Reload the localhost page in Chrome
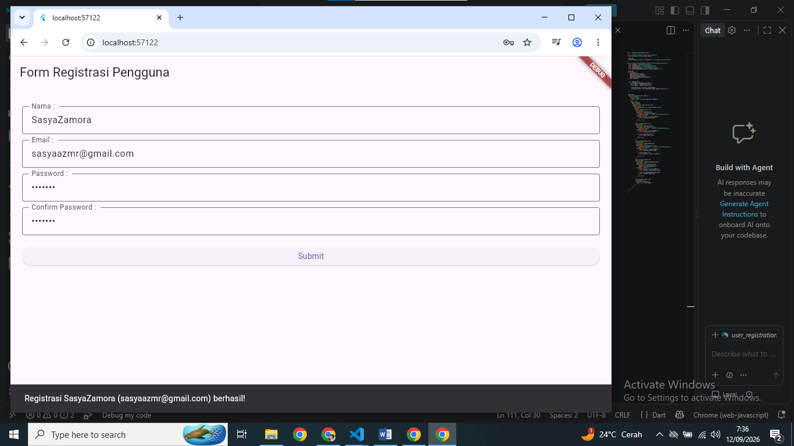The image size is (794, 446). pos(66,42)
